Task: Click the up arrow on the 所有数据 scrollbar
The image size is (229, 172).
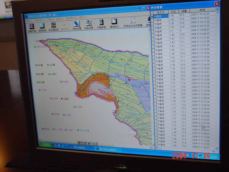Action: (x=217, y=9)
